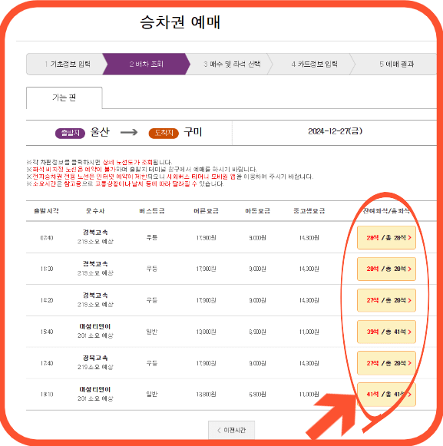Click 9,000원 child fare in 11:30 row
The width and height of the screenshot is (443, 446).
(257, 269)
